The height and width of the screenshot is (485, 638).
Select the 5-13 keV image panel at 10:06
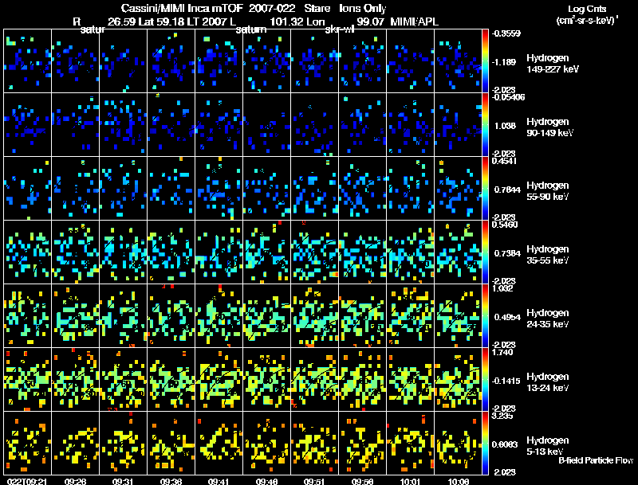point(458,443)
